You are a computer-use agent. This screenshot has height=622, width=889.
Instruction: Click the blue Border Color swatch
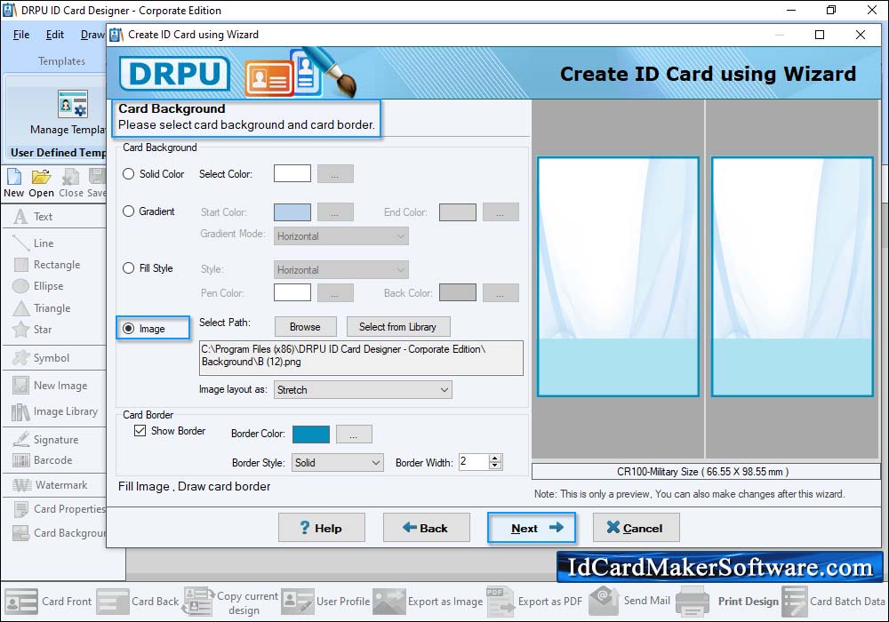click(x=310, y=435)
